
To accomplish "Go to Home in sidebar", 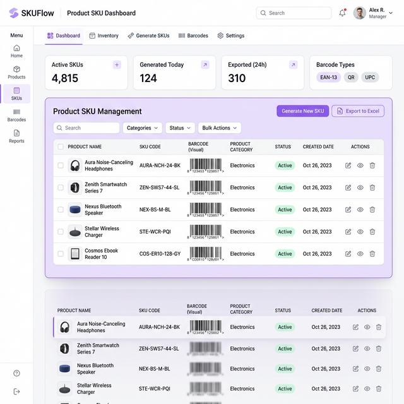I will pos(16,51).
